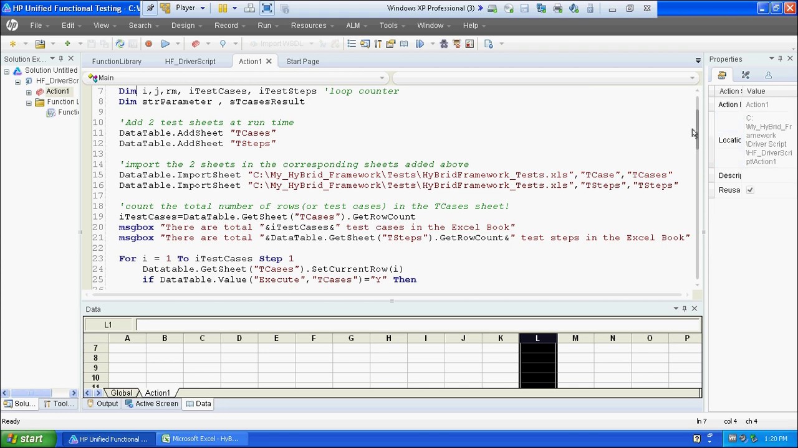Open the Main function dropdown
This screenshot has width=798, height=448.
(382, 78)
